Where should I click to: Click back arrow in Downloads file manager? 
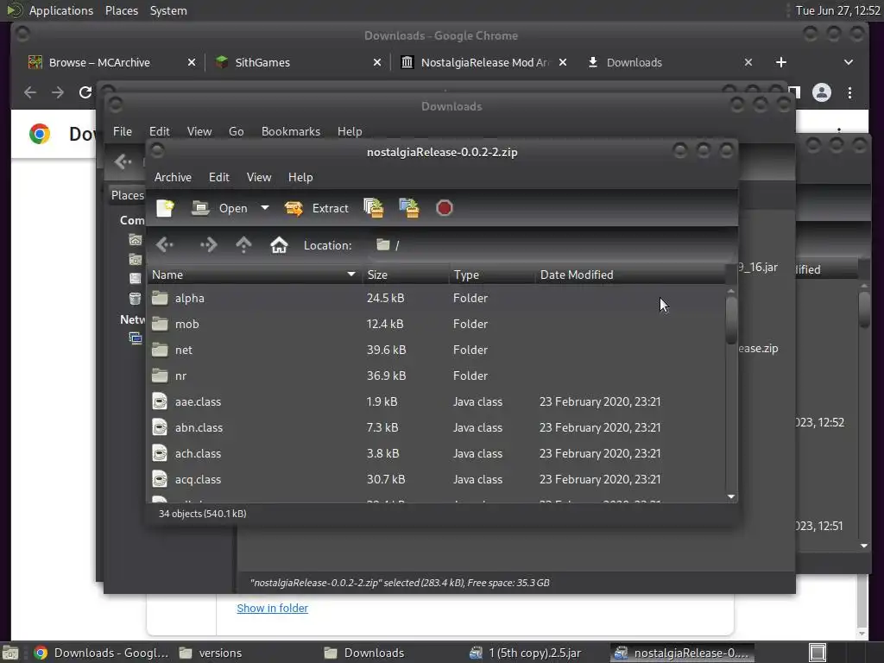click(x=123, y=162)
